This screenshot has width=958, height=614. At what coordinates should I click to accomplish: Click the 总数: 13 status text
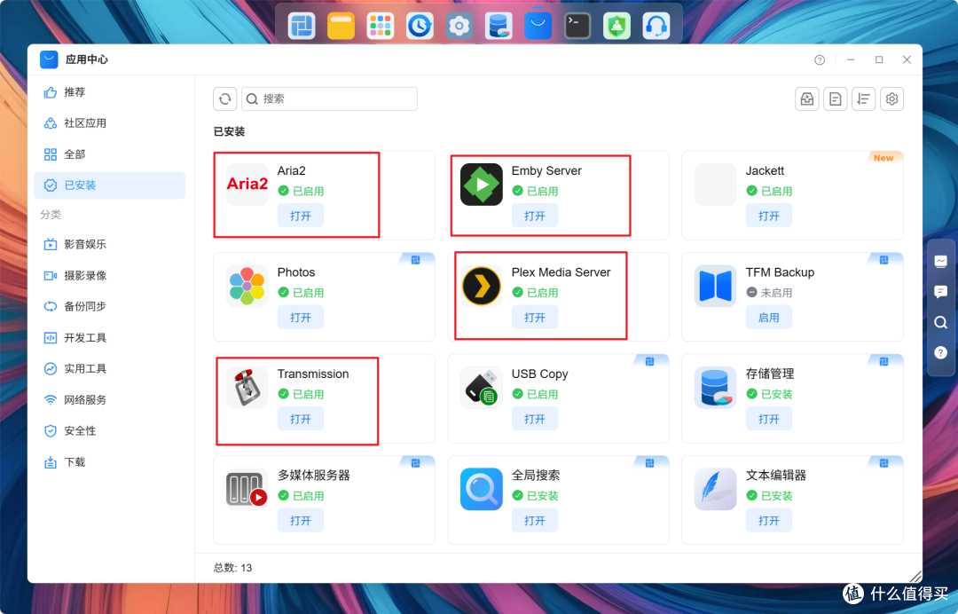click(x=232, y=568)
